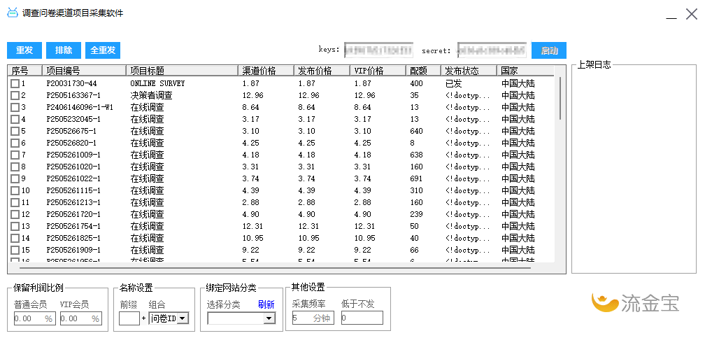The width and height of the screenshot is (705, 338).
Task: Select checkbox for row 6 P250526820-1
Action: pyautogui.click(x=15, y=143)
